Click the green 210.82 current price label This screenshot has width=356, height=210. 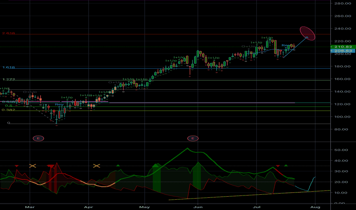(x=343, y=47)
